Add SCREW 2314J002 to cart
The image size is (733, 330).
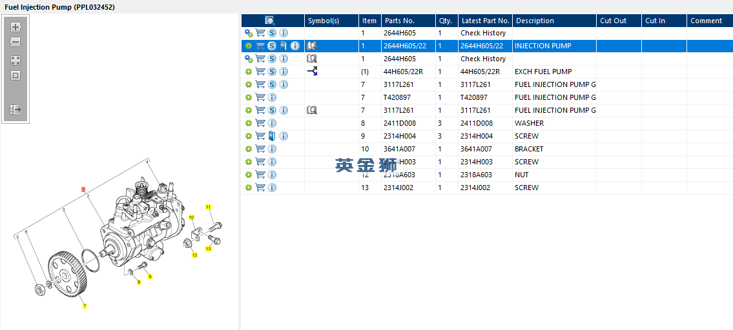tap(260, 188)
